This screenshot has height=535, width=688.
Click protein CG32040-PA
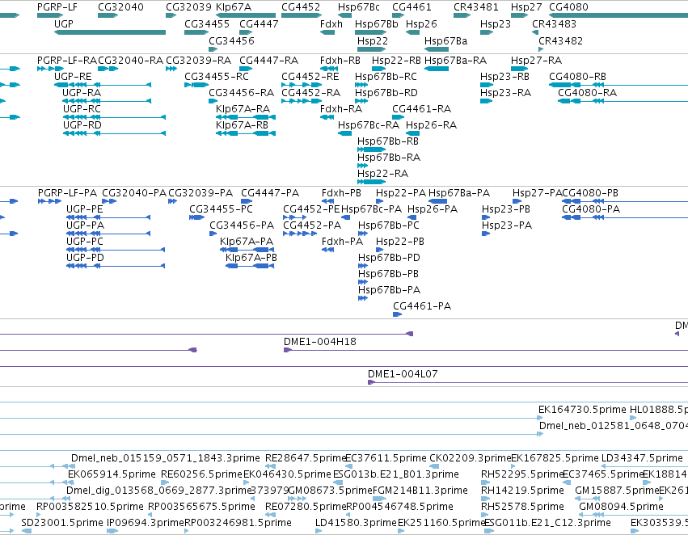pos(134,192)
